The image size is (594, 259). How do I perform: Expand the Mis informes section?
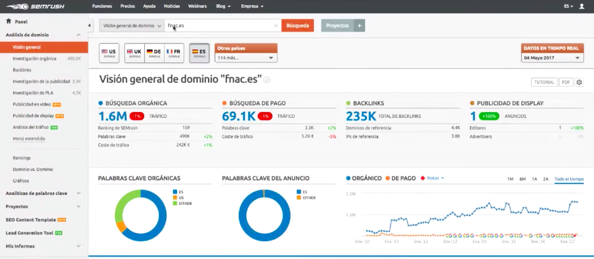point(78,246)
